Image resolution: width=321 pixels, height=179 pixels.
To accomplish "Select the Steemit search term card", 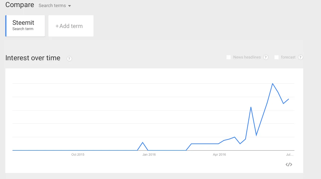I will (x=25, y=26).
